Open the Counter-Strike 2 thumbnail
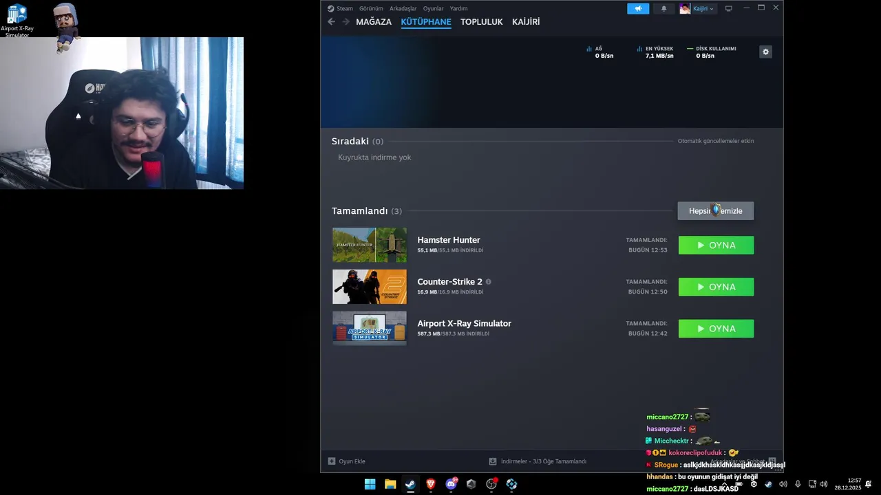The width and height of the screenshot is (881, 495). (x=370, y=287)
